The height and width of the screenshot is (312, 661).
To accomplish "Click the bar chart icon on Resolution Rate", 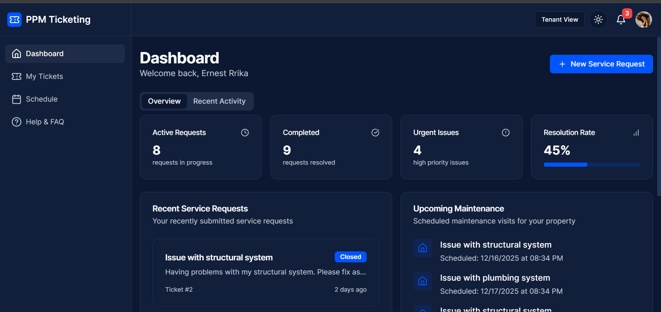I will tap(636, 133).
